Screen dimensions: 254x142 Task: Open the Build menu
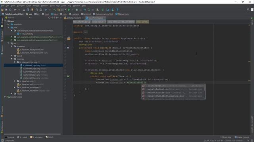pyautogui.click(x=52, y=6)
